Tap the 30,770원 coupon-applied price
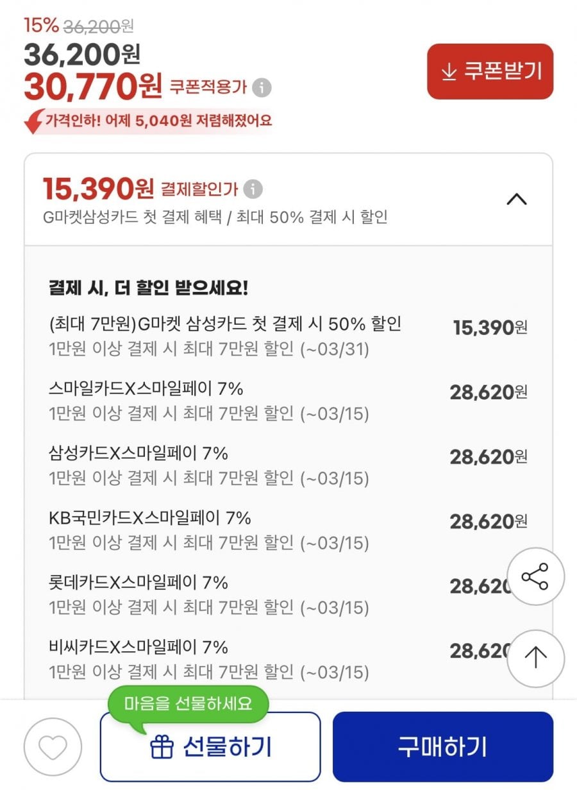Screen dimensions: 577x790 (93, 87)
